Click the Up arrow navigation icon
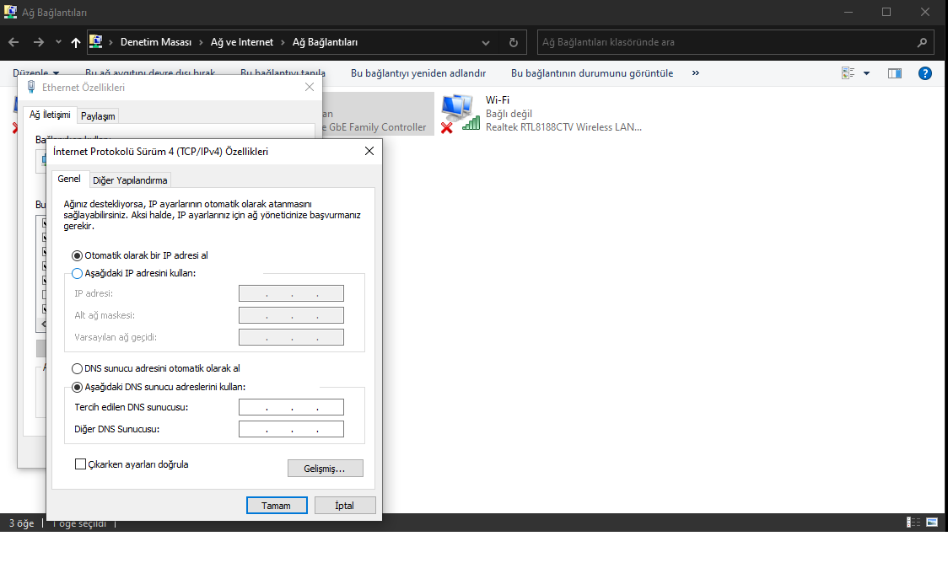948x579 pixels. click(76, 42)
